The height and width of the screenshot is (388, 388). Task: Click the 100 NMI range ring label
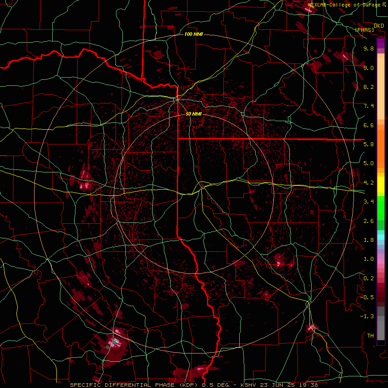[x=194, y=34]
